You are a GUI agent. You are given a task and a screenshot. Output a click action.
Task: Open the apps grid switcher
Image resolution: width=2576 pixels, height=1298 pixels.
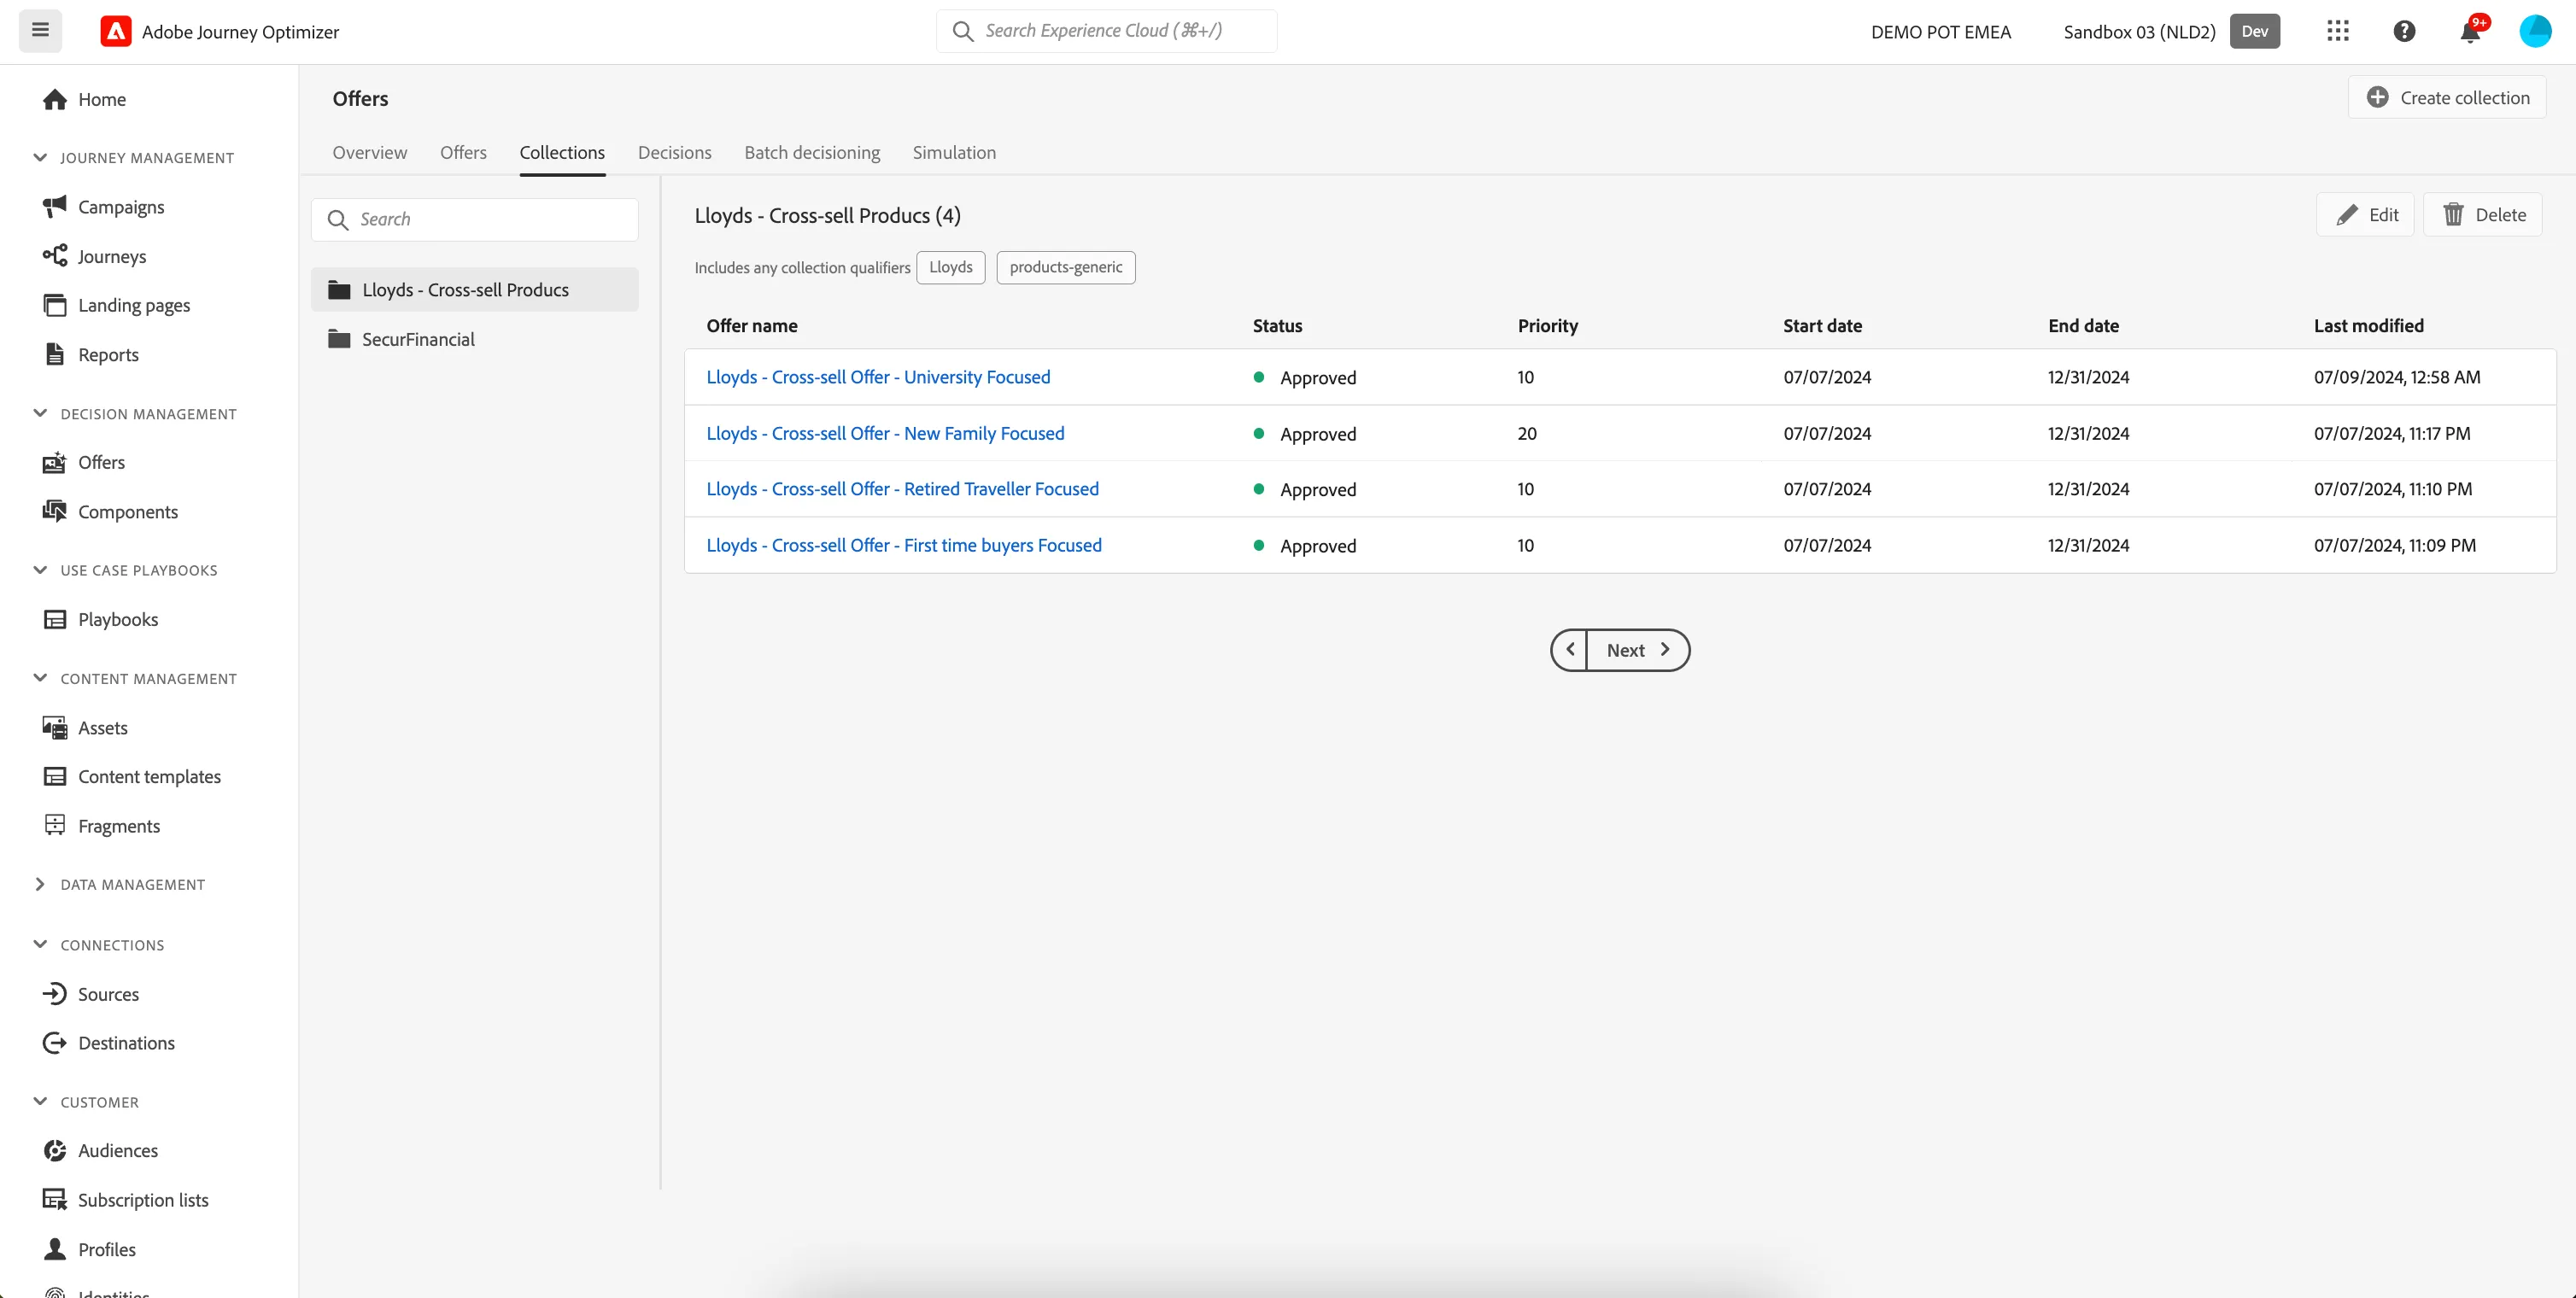click(x=2338, y=31)
